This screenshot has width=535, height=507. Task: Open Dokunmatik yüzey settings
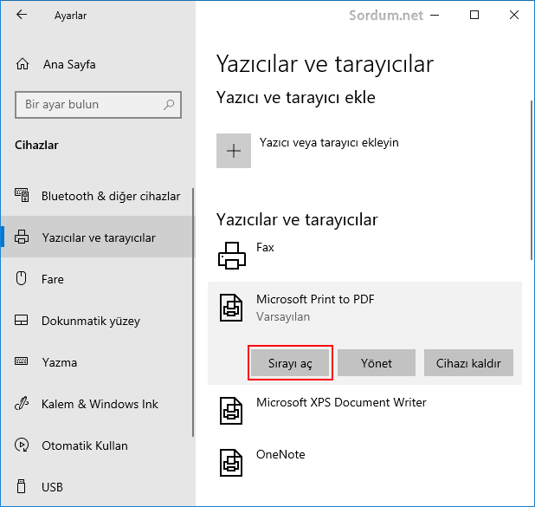(90, 321)
